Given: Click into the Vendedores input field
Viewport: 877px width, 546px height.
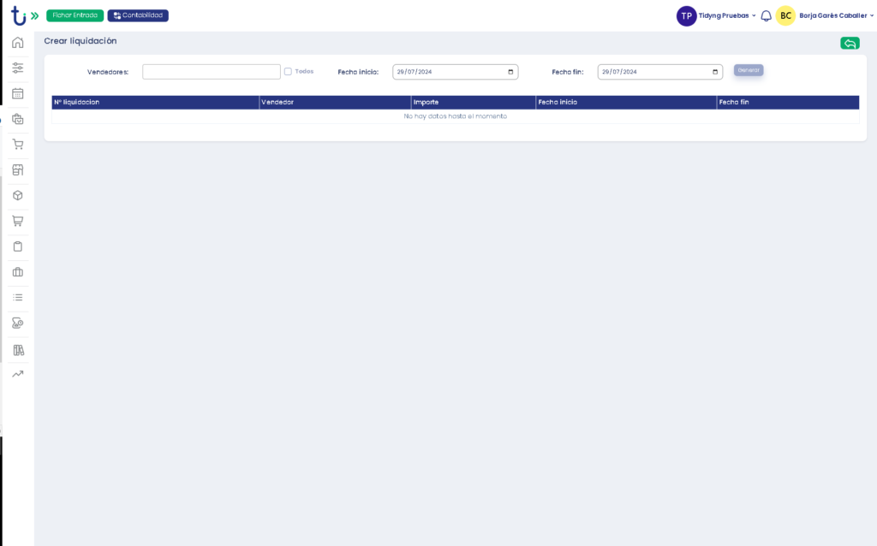Looking at the screenshot, I should [211, 72].
